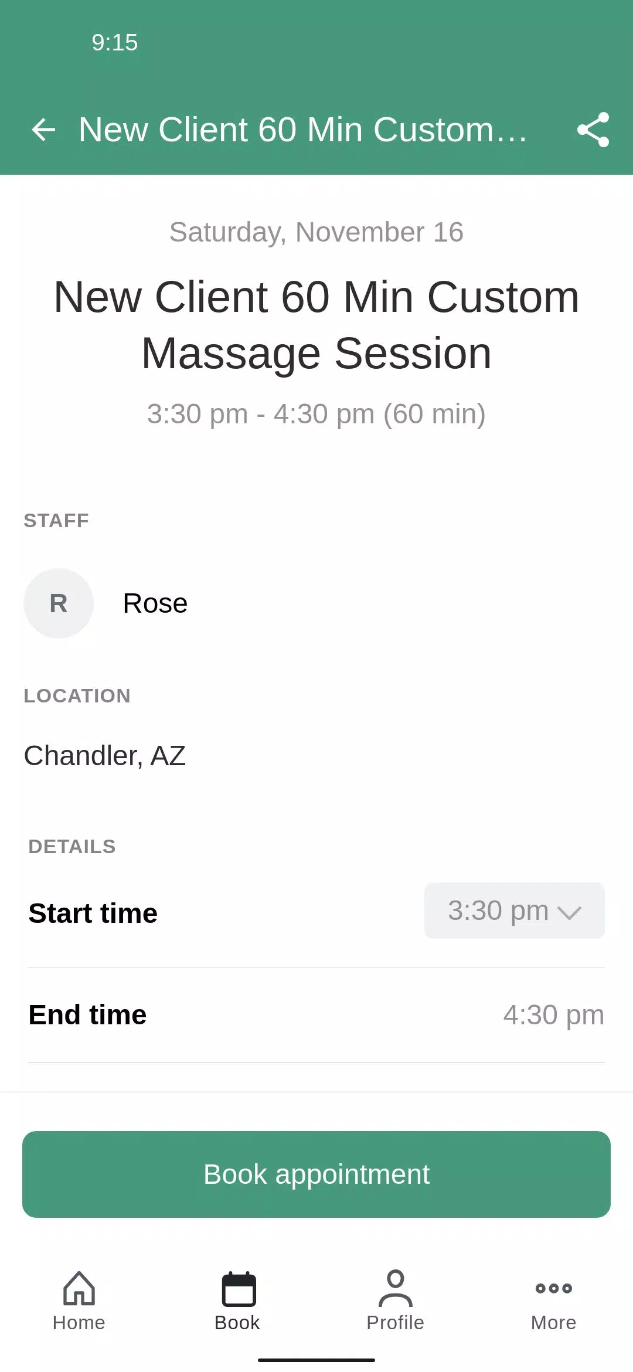Tap the session name heading
The height and width of the screenshot is (1372, 633).
pos(316,325)
